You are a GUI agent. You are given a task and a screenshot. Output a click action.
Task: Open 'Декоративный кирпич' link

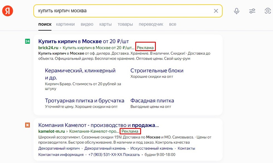pyautogui.click(x=59, y=148)
